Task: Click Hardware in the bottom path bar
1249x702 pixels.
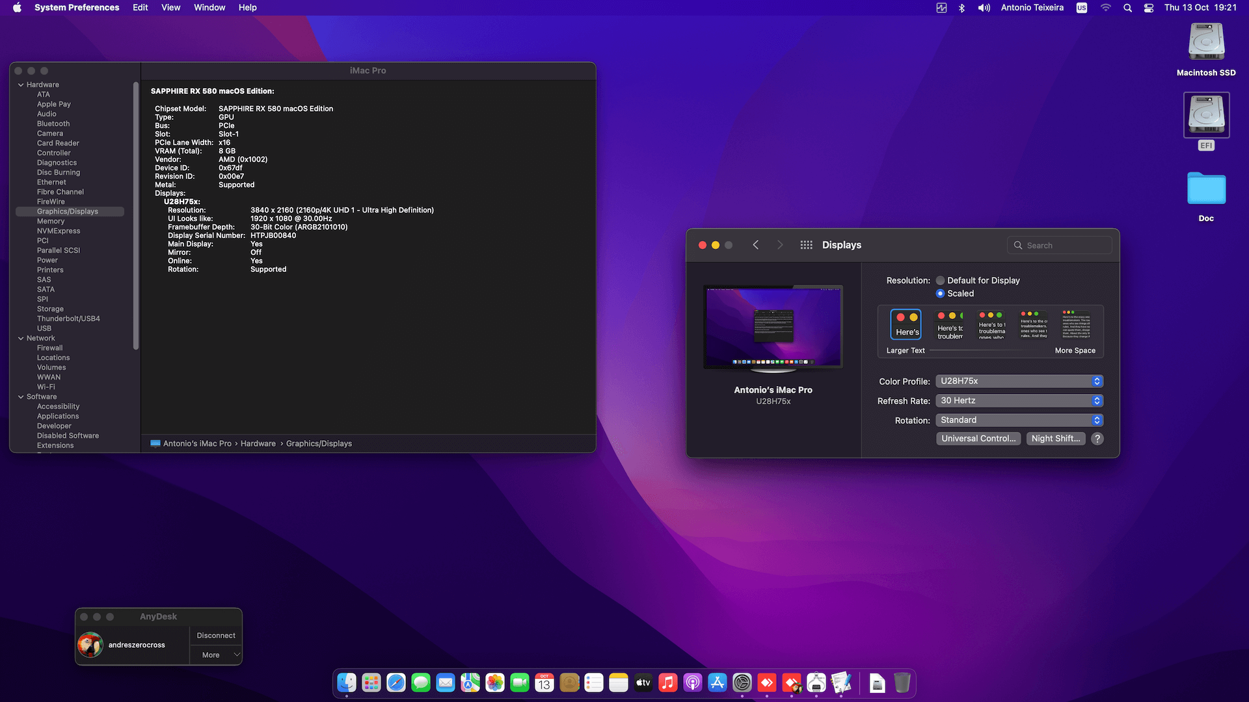Action: (258, 444)
